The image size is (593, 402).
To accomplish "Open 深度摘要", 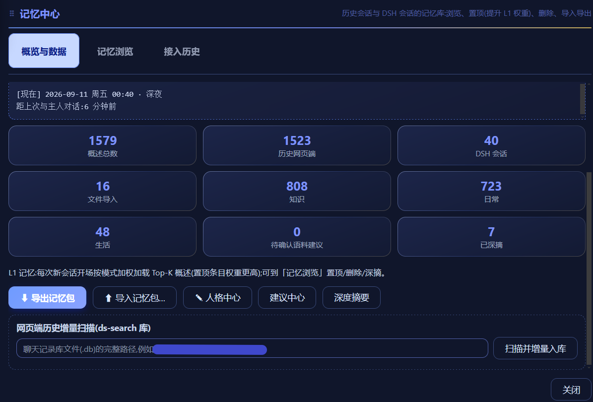I will coord(351,298).
